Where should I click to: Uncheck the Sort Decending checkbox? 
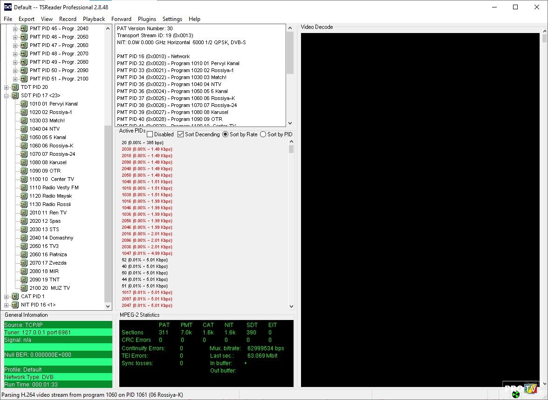[181, 134]
